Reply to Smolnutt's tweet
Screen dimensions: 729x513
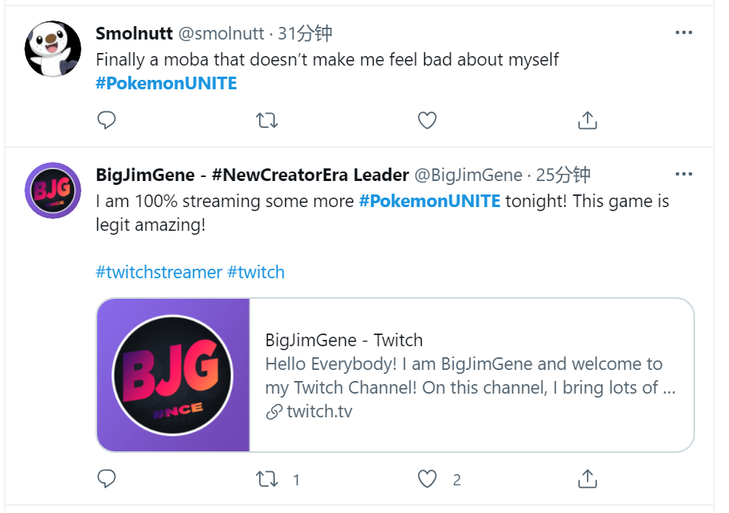click(107, 120)
